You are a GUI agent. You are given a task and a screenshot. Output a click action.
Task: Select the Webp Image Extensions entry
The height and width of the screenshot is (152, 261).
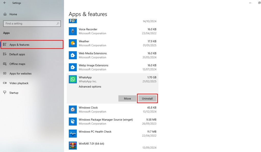[112, 67]
